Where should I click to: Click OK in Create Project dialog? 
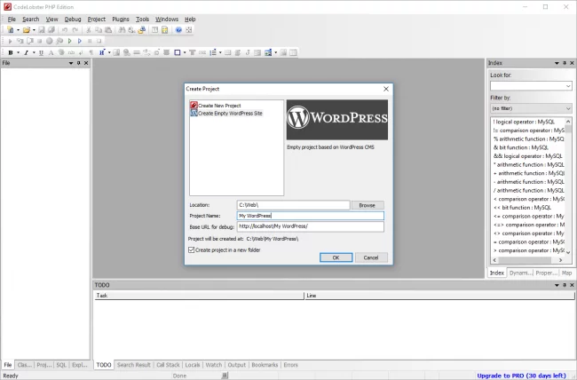[336, 257]
